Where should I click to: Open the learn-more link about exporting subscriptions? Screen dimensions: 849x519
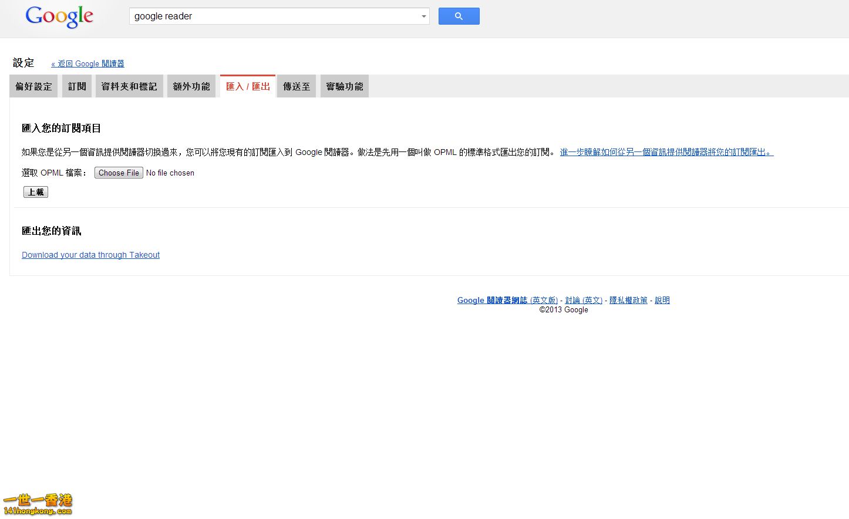click(x=666, y=152)
